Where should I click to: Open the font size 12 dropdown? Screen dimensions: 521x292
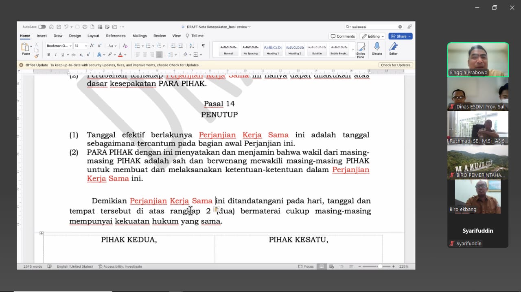click(86, 46)
